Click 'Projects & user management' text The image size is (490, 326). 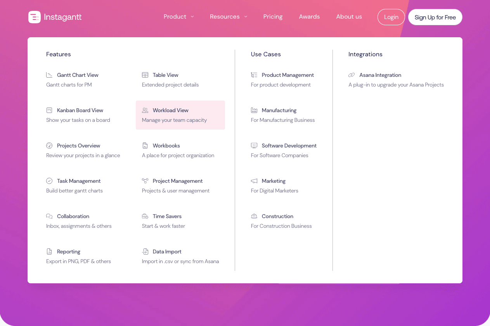coord(176,191)
